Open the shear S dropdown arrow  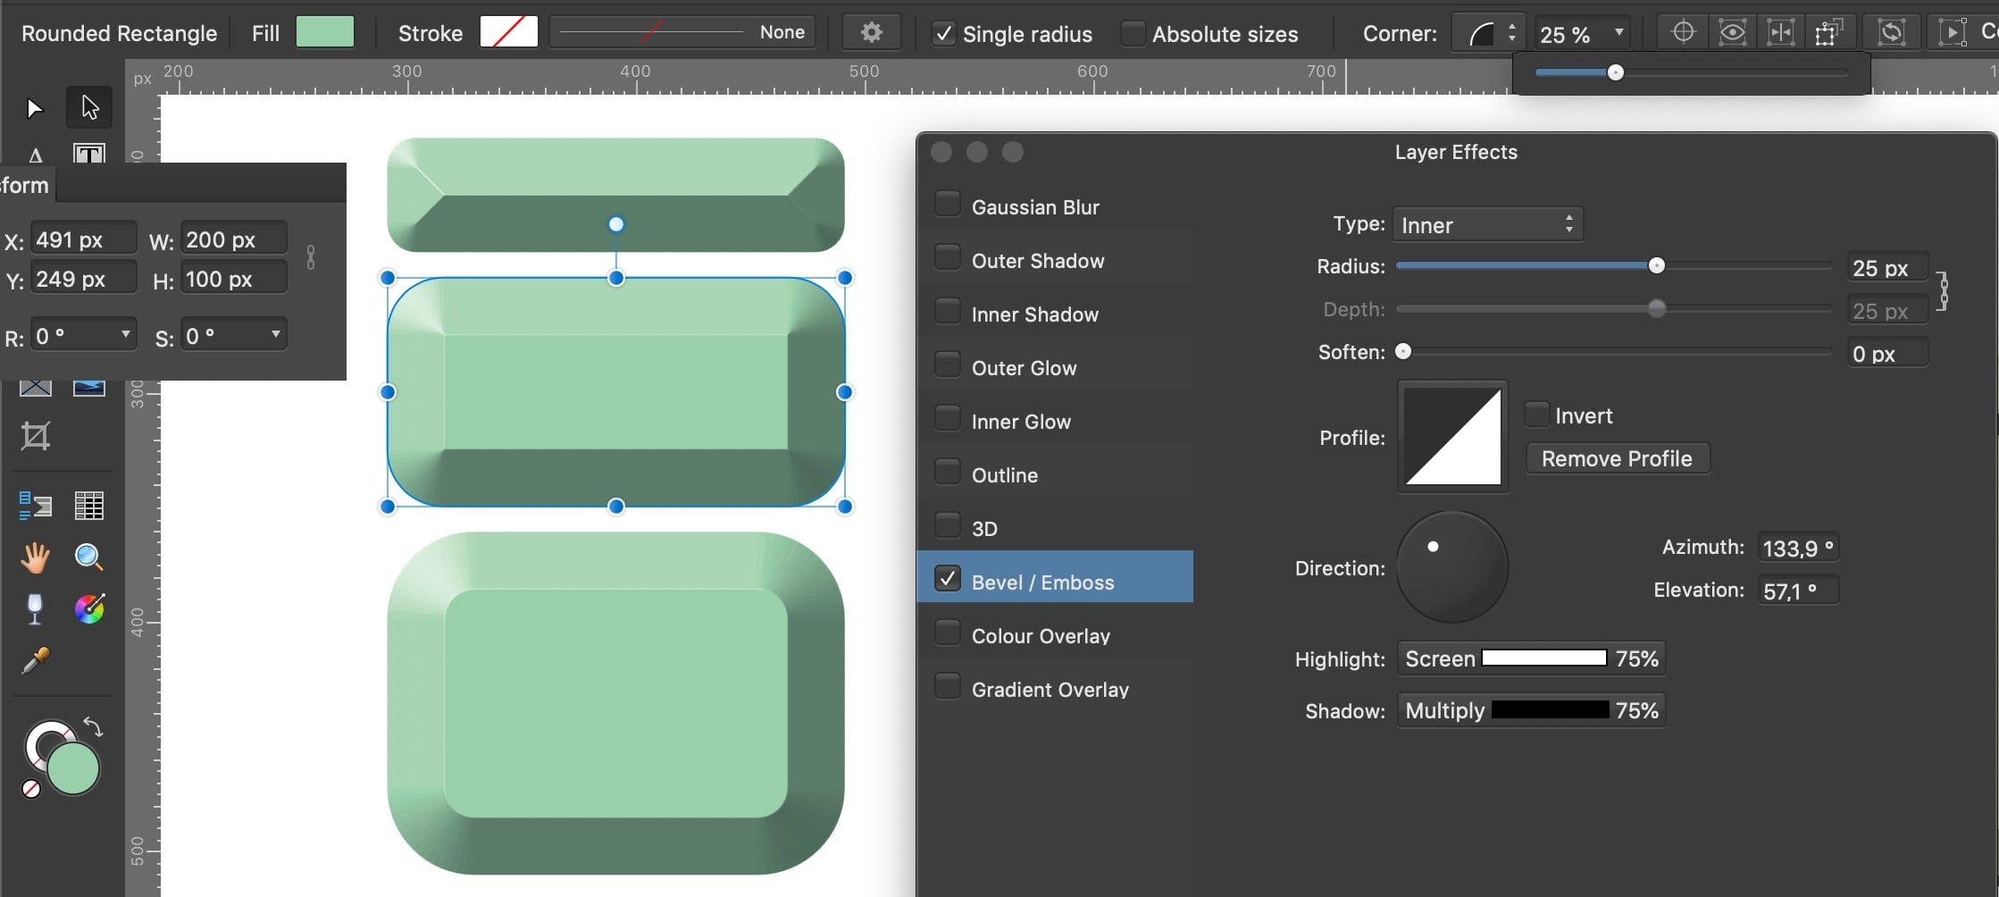(x=276, y=334)
